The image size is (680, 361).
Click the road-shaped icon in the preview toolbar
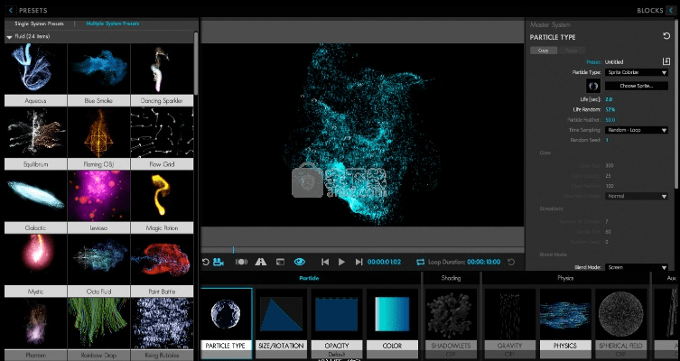(x=261, y=262)
